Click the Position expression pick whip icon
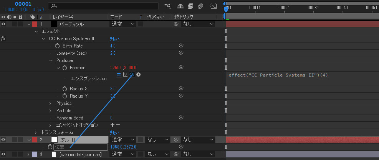This screenshot has height=160, width=379. point(132,75)
